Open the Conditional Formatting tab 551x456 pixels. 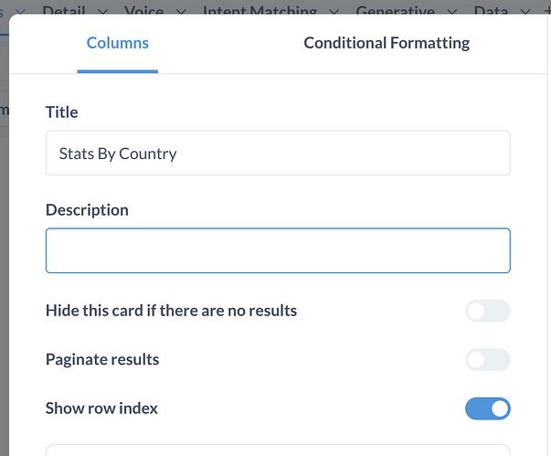pyautogui.click(x=387, y=43)
